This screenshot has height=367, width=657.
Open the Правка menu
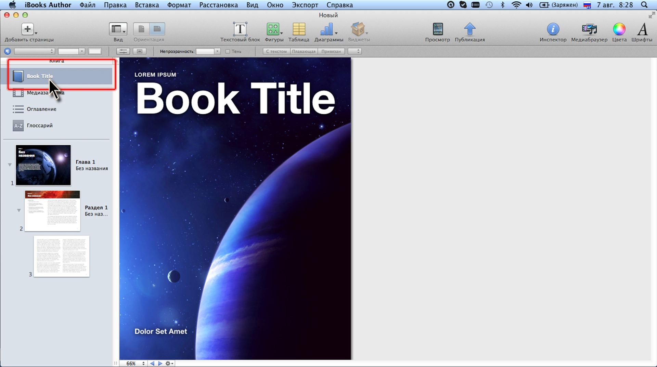(x=115, y=5)
